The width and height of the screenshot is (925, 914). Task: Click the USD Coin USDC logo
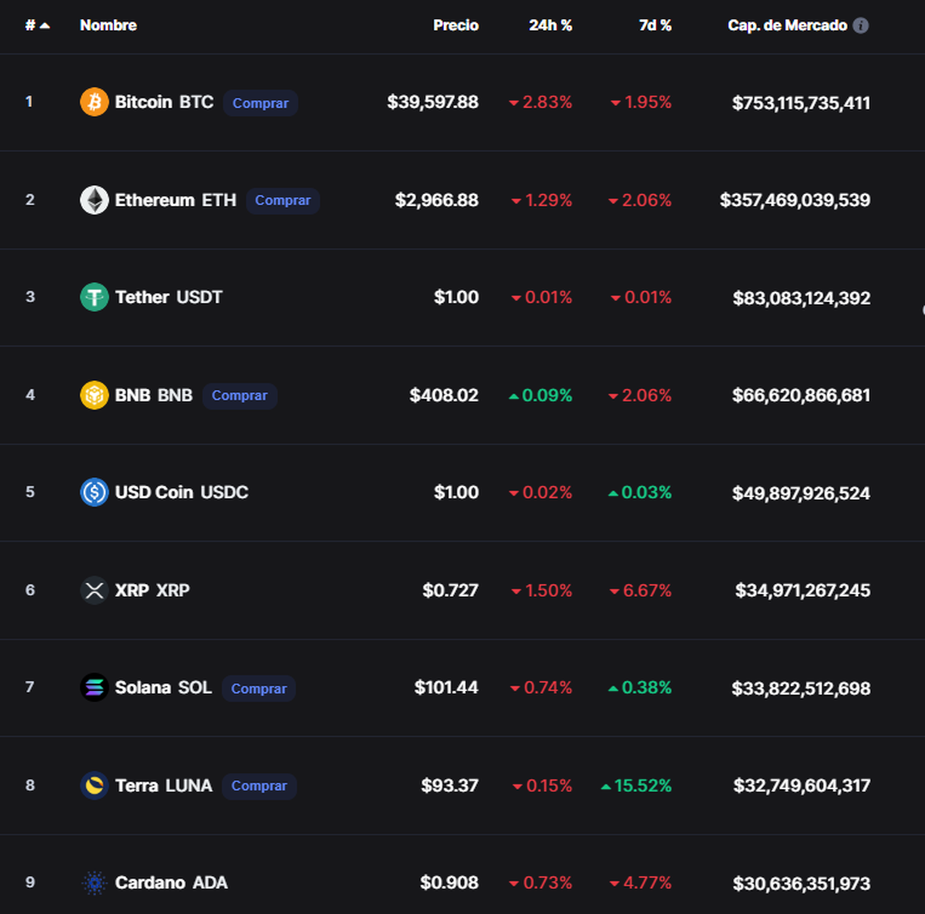[x=94, y=492]
